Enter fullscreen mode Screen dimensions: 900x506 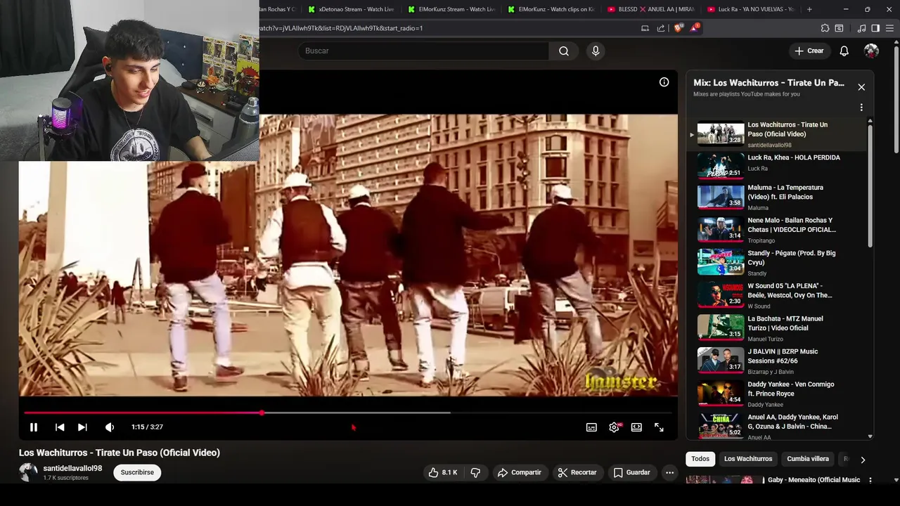[x=659, y=427]
